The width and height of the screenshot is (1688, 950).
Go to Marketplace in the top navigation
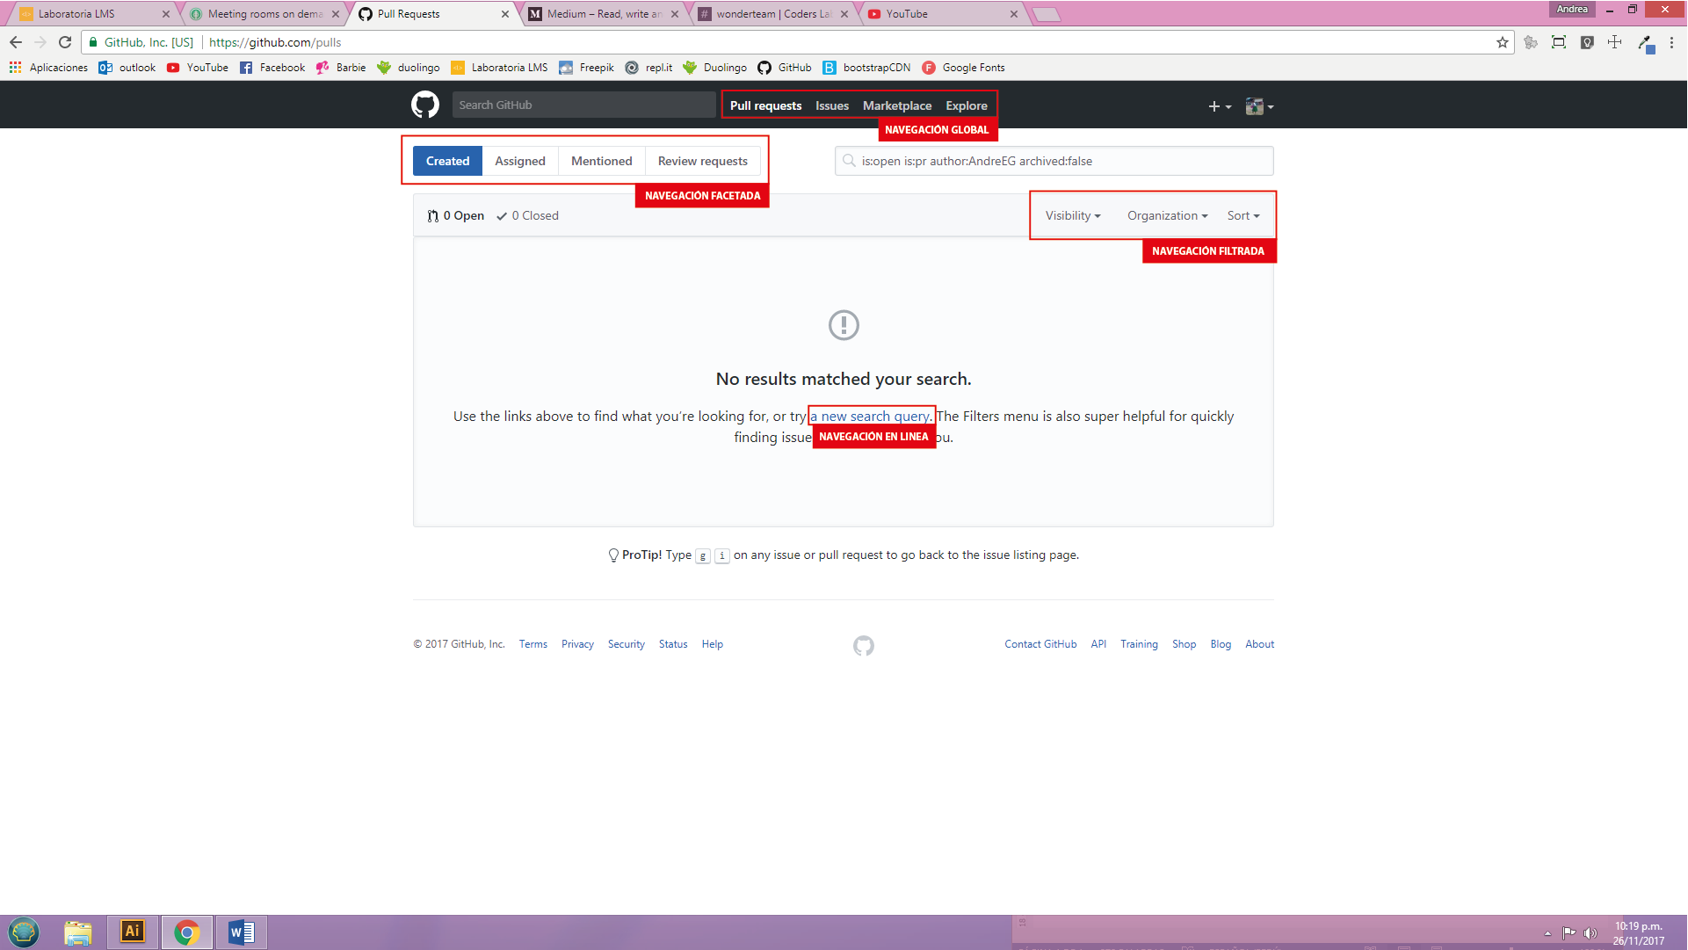(896, 106)
